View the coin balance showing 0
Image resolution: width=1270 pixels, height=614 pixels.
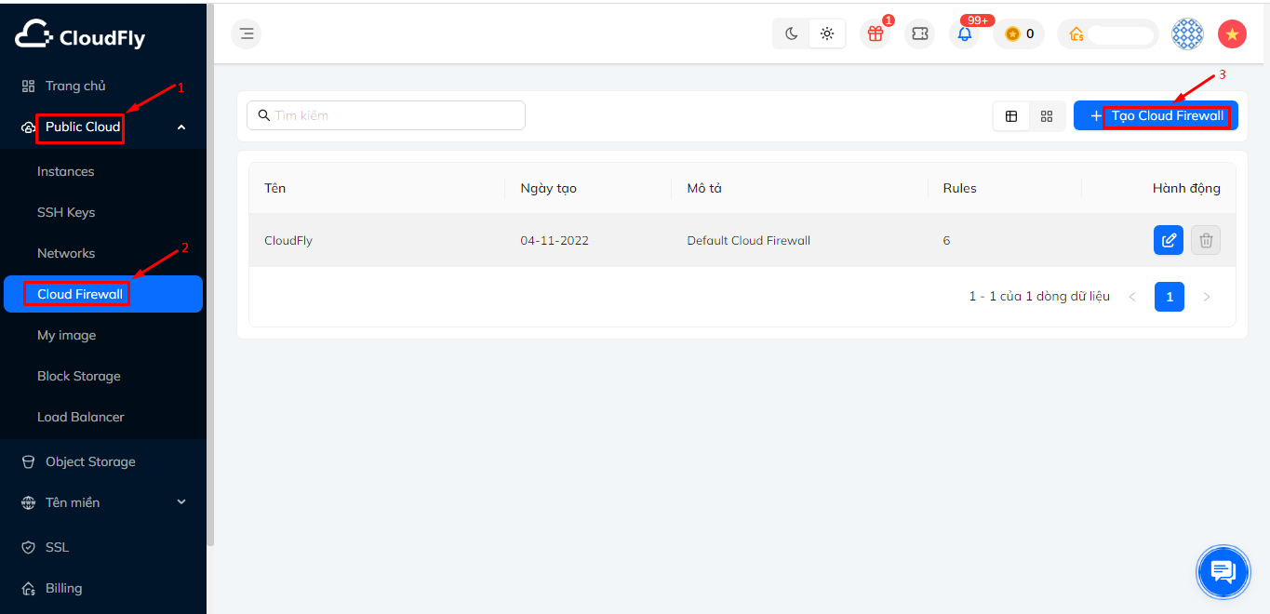pyautogui.click(x=1019, y=34)
